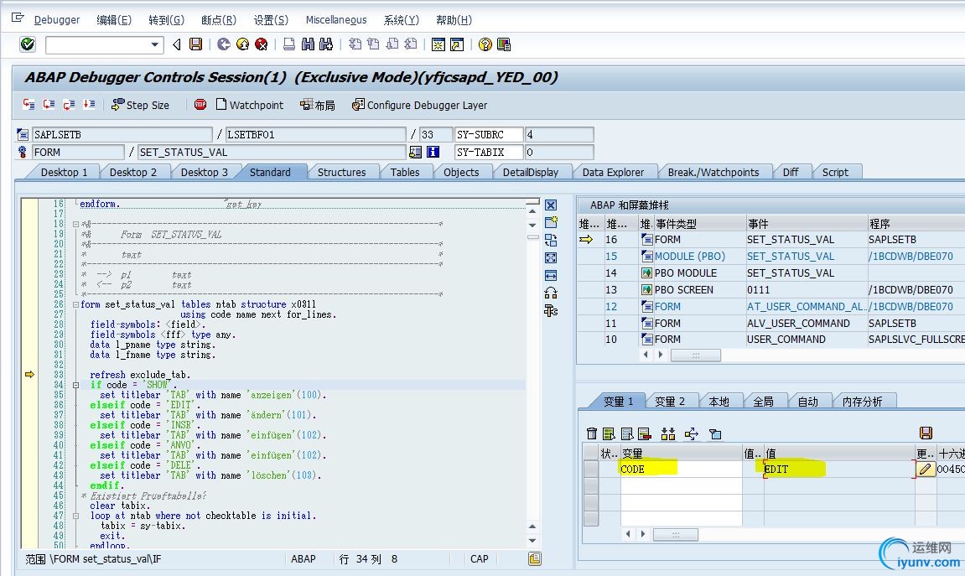Click the save icon in variables panel
The height and width of the screenshot is (576, 965).
[x=926, y=433]
